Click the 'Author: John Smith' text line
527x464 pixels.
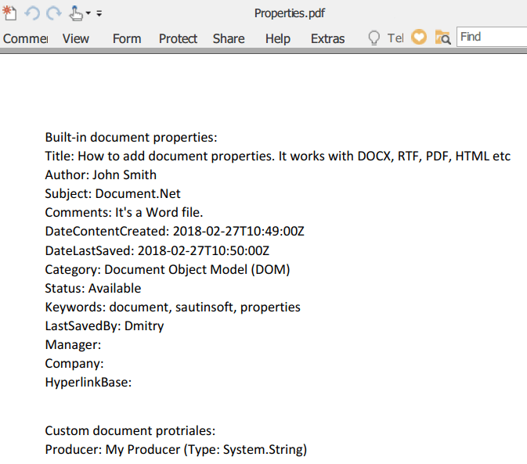pyautogui.click(x=101, y=175)
